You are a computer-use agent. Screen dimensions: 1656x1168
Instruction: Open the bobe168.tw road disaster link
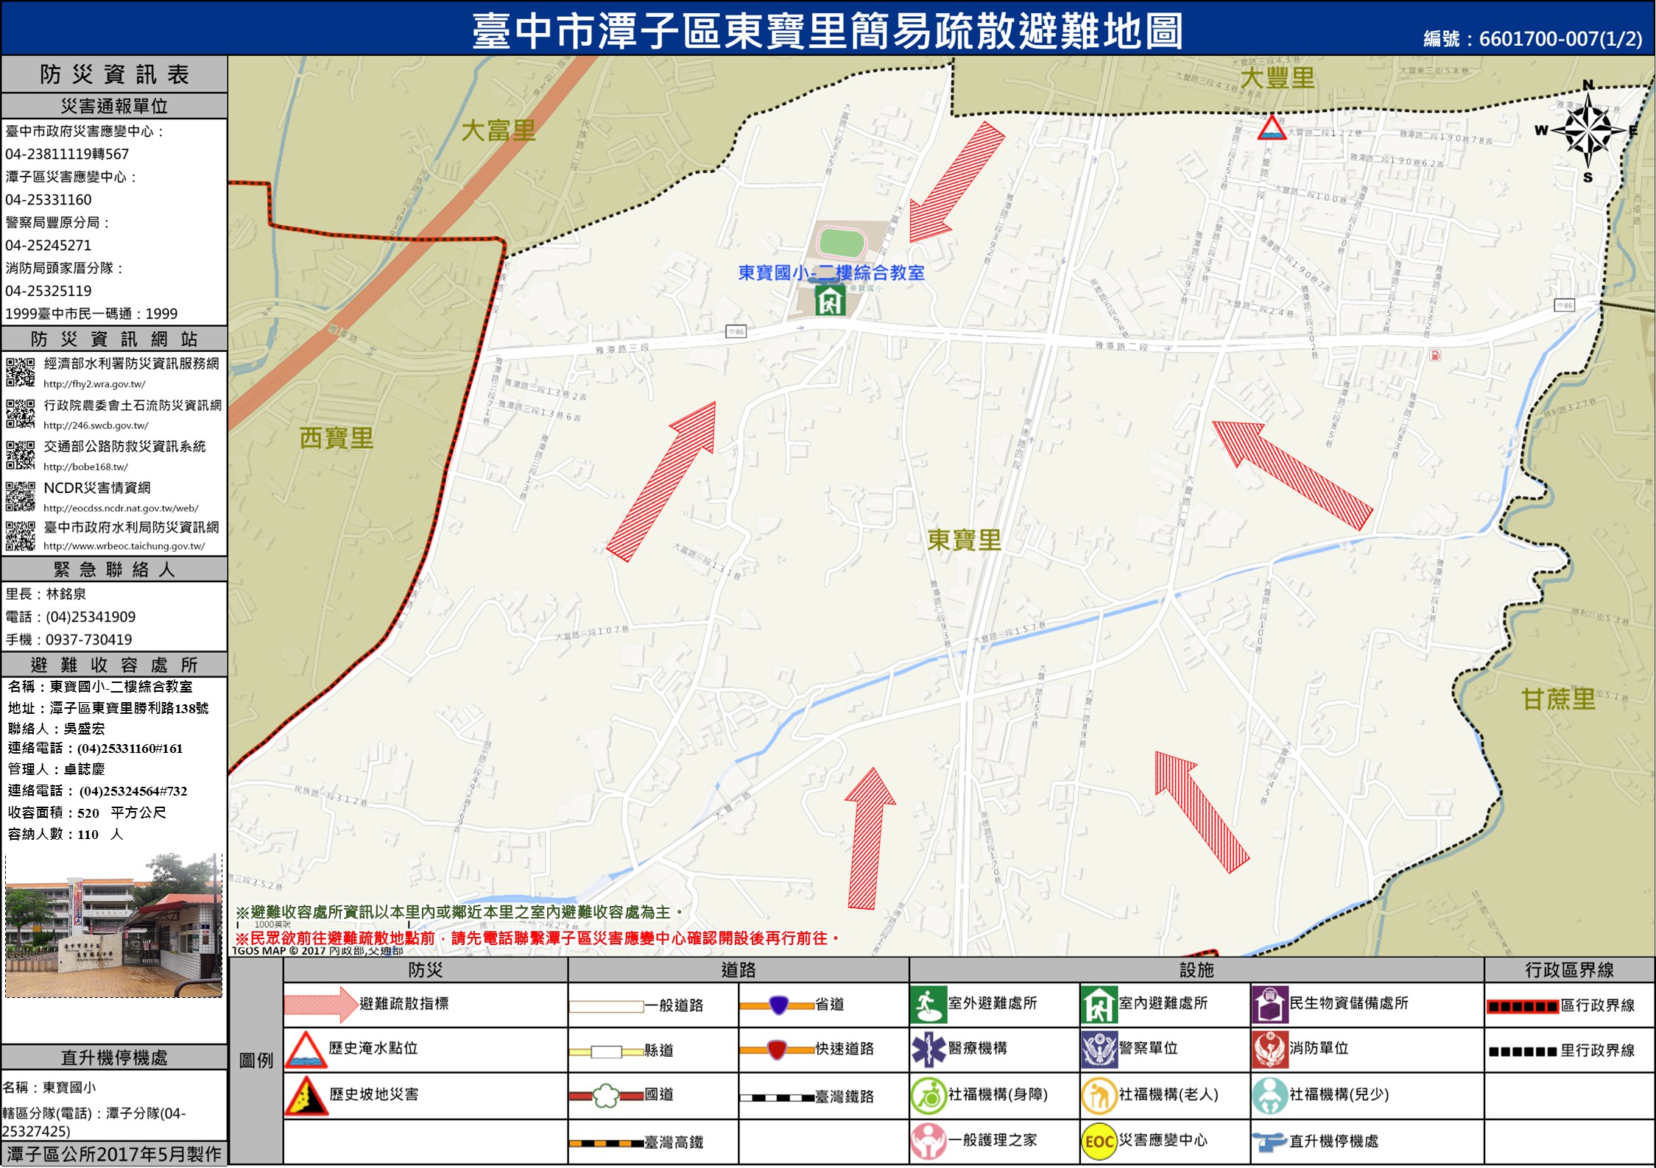[x=85, y=467]
